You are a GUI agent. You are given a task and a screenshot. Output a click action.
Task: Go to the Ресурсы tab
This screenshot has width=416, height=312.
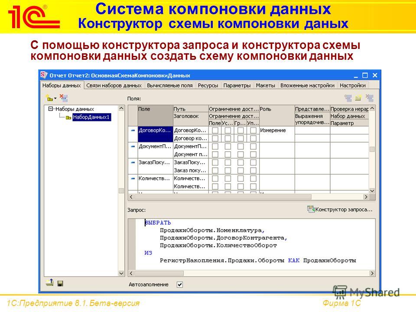point(208,85)
